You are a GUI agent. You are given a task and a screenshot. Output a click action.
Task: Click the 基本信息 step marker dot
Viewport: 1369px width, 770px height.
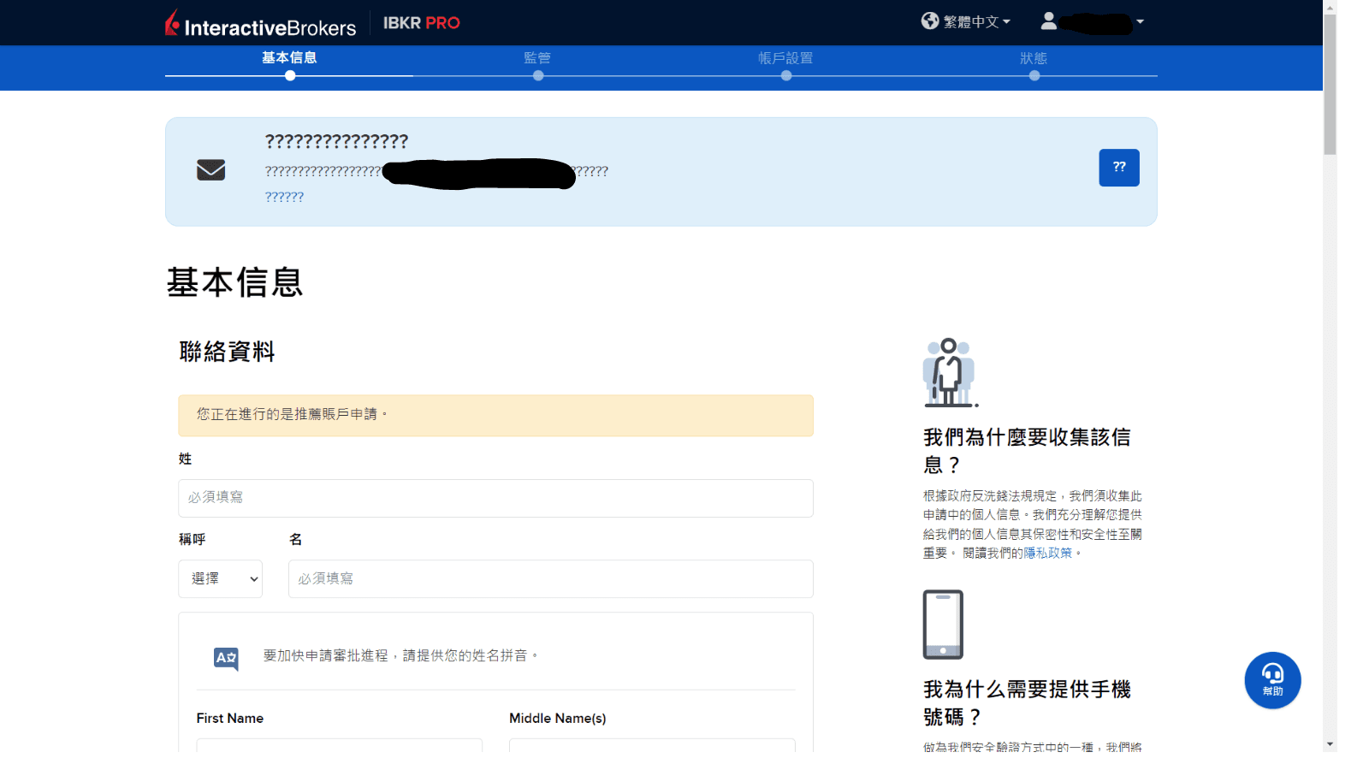pos(289,75)
